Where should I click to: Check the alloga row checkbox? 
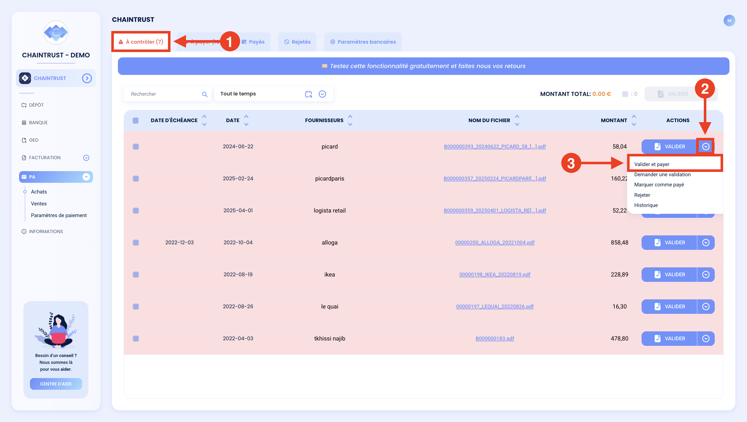136,242
